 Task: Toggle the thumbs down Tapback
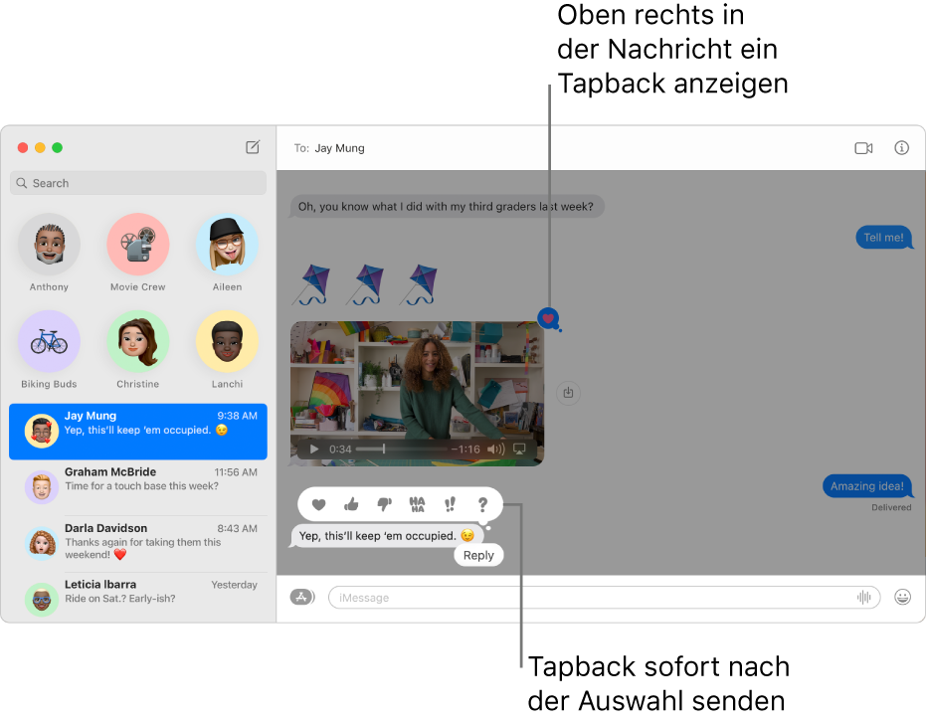(384, 504)
